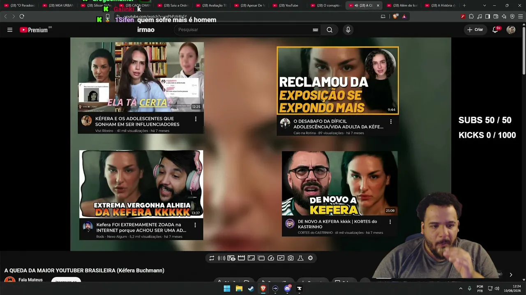Open the Brave Shields lion icon
This screenshot has width=526, height=295.
(x=396, y=16)
